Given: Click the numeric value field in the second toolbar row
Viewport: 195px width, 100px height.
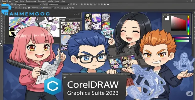Looking at the screenshot, I should [35, 8].
